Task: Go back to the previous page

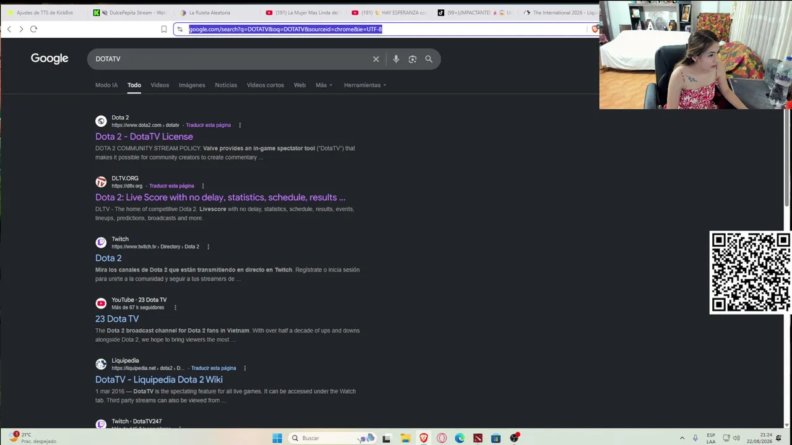Action: coord(9,29)
